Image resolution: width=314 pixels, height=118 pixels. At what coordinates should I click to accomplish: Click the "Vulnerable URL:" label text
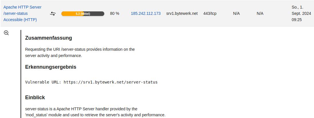43,82
